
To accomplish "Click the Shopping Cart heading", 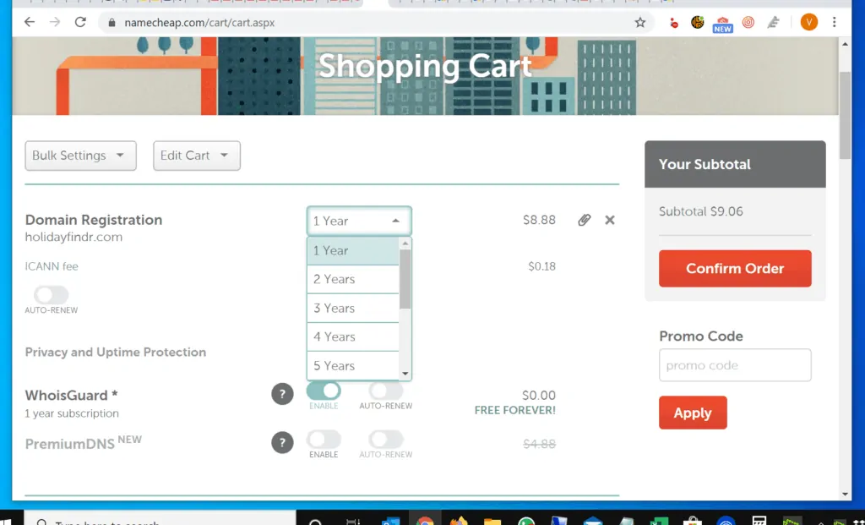I will click(425, 66).
